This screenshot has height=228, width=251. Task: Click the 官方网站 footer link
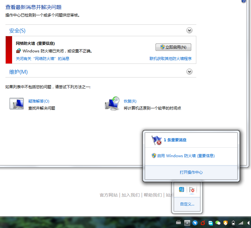(108, 195)
